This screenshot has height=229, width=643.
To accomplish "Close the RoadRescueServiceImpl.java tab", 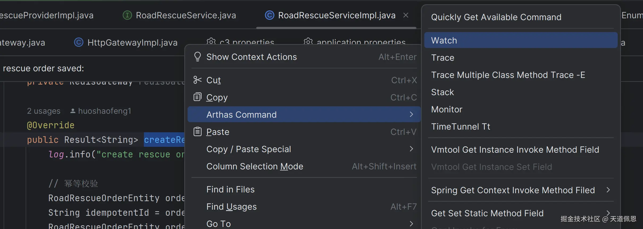I will (406, 15).
